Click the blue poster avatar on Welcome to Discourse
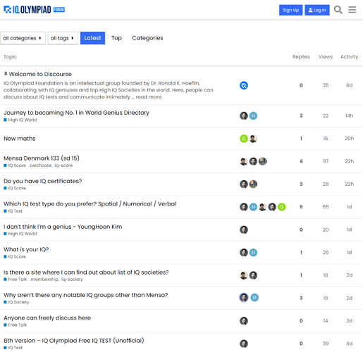The width and height of the screenshot is (363, 352). pos(244,85)
